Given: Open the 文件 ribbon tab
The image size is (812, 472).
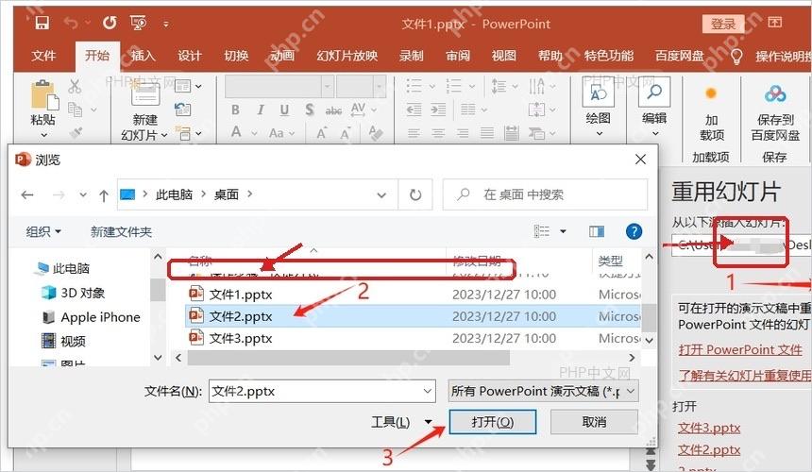Looking at the screenshot, I should 43,56.
